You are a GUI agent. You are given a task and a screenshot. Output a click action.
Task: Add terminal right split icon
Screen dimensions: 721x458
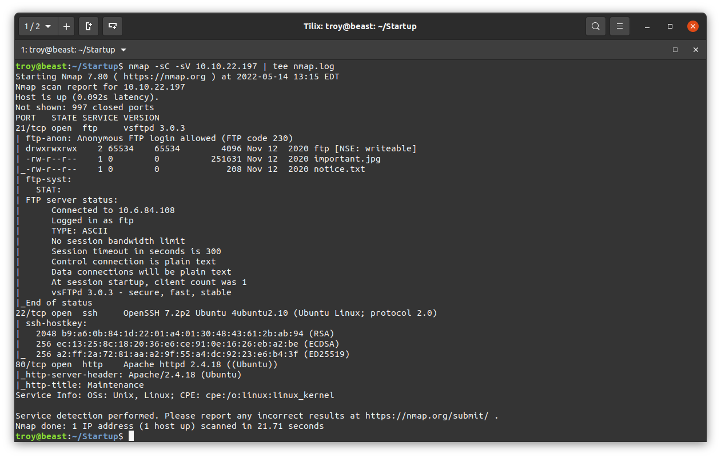point(89,26)
